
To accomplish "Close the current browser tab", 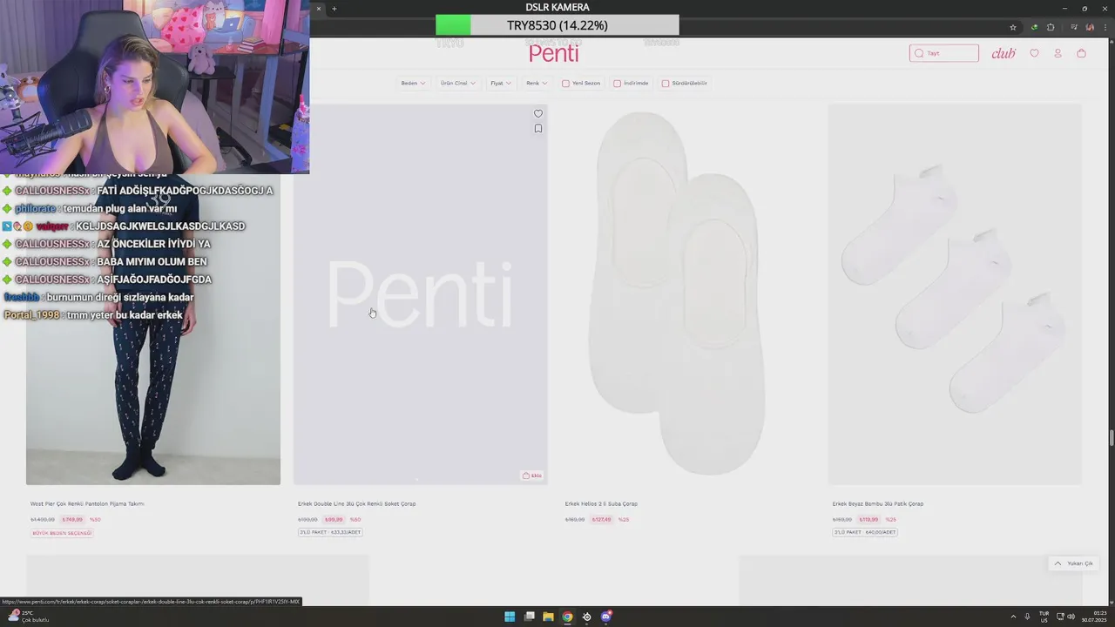I will 319,9.
